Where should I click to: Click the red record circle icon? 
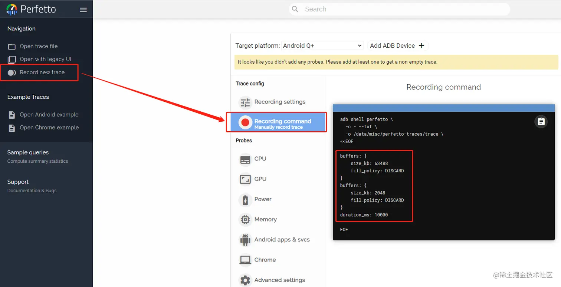(245, 122)
